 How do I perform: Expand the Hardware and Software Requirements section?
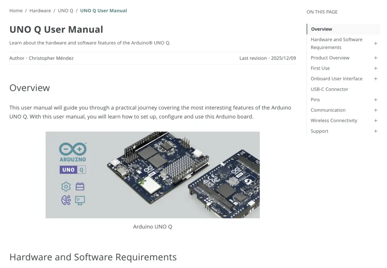click(x=375, y=43)
